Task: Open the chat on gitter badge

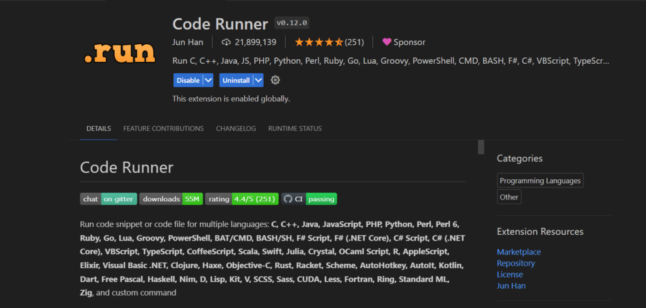Action: coord(109,199)
